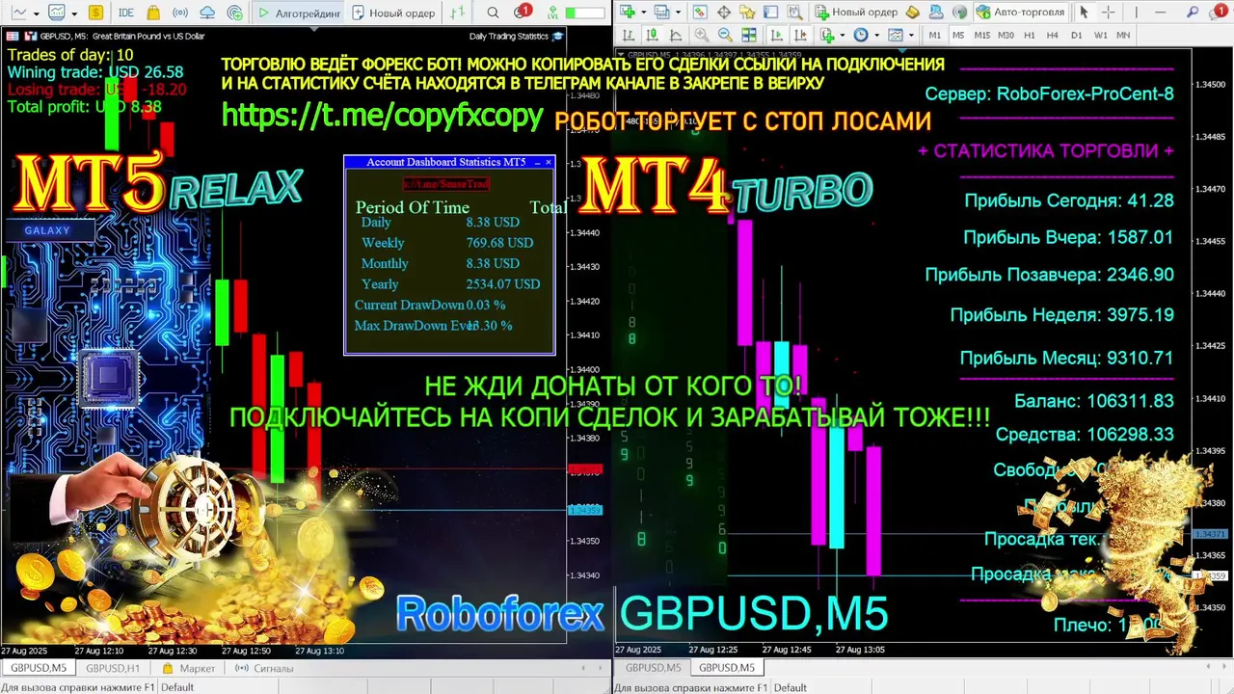Click Новый ордер in MT4 toolbar
The width and height of the screenshot is (1234, 694).
pos(856,13)
